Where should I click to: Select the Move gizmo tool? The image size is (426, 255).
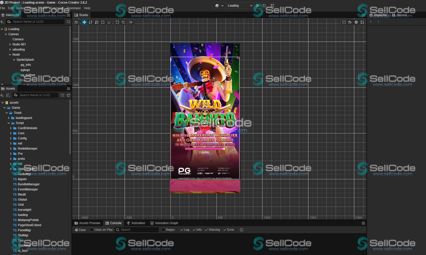pyautogui.click(x=84, y=22)
